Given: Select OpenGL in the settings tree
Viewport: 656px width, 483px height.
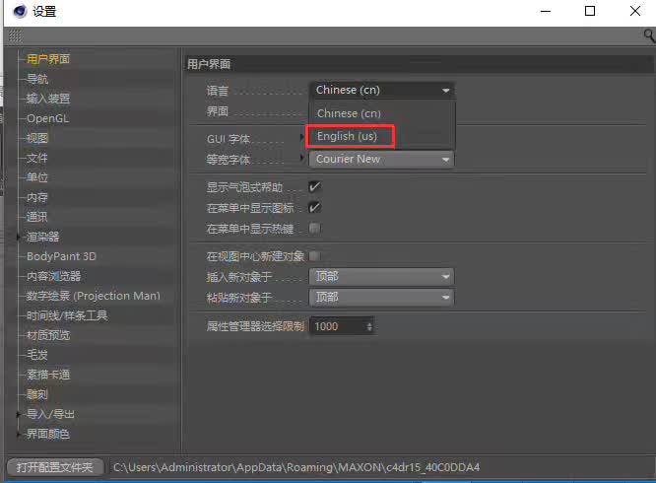Looking at the screenshot, I should [48, 118].
